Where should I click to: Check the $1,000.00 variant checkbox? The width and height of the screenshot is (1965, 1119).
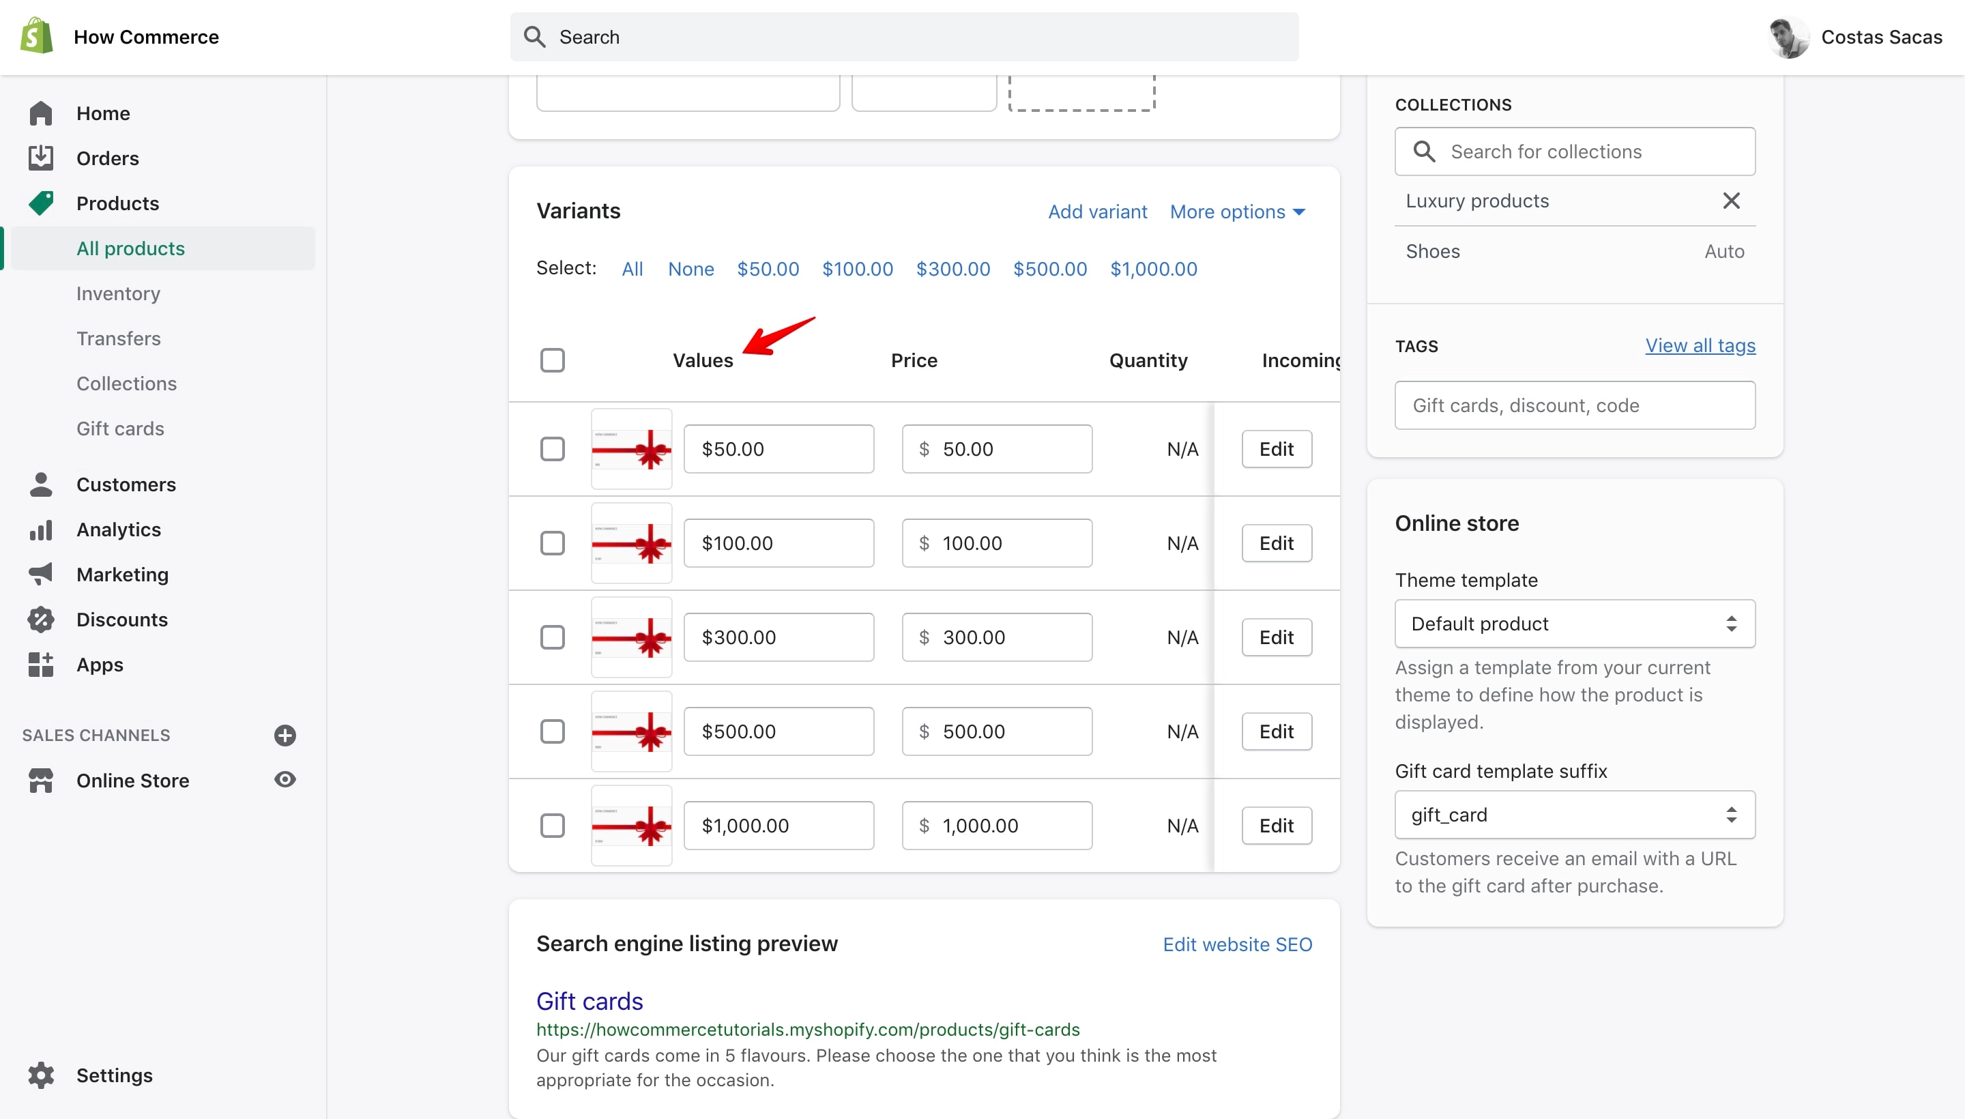coord(553,826)
